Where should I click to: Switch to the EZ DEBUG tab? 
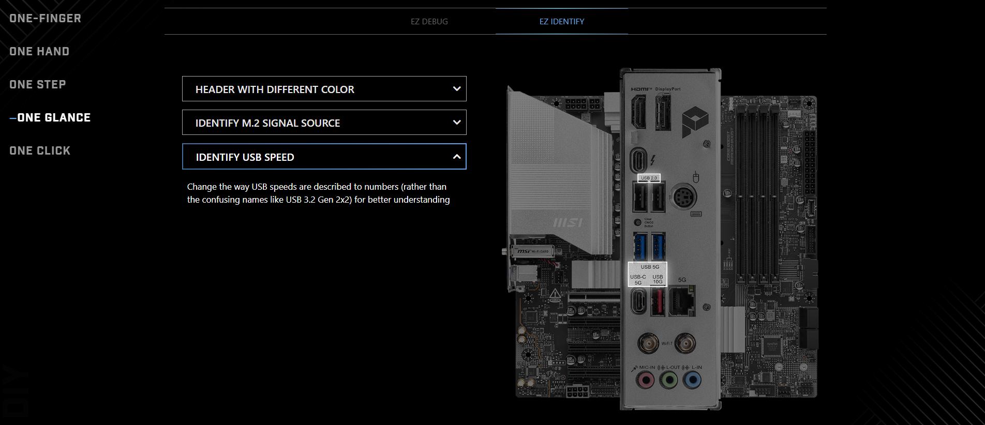click(x=429, y=22)
